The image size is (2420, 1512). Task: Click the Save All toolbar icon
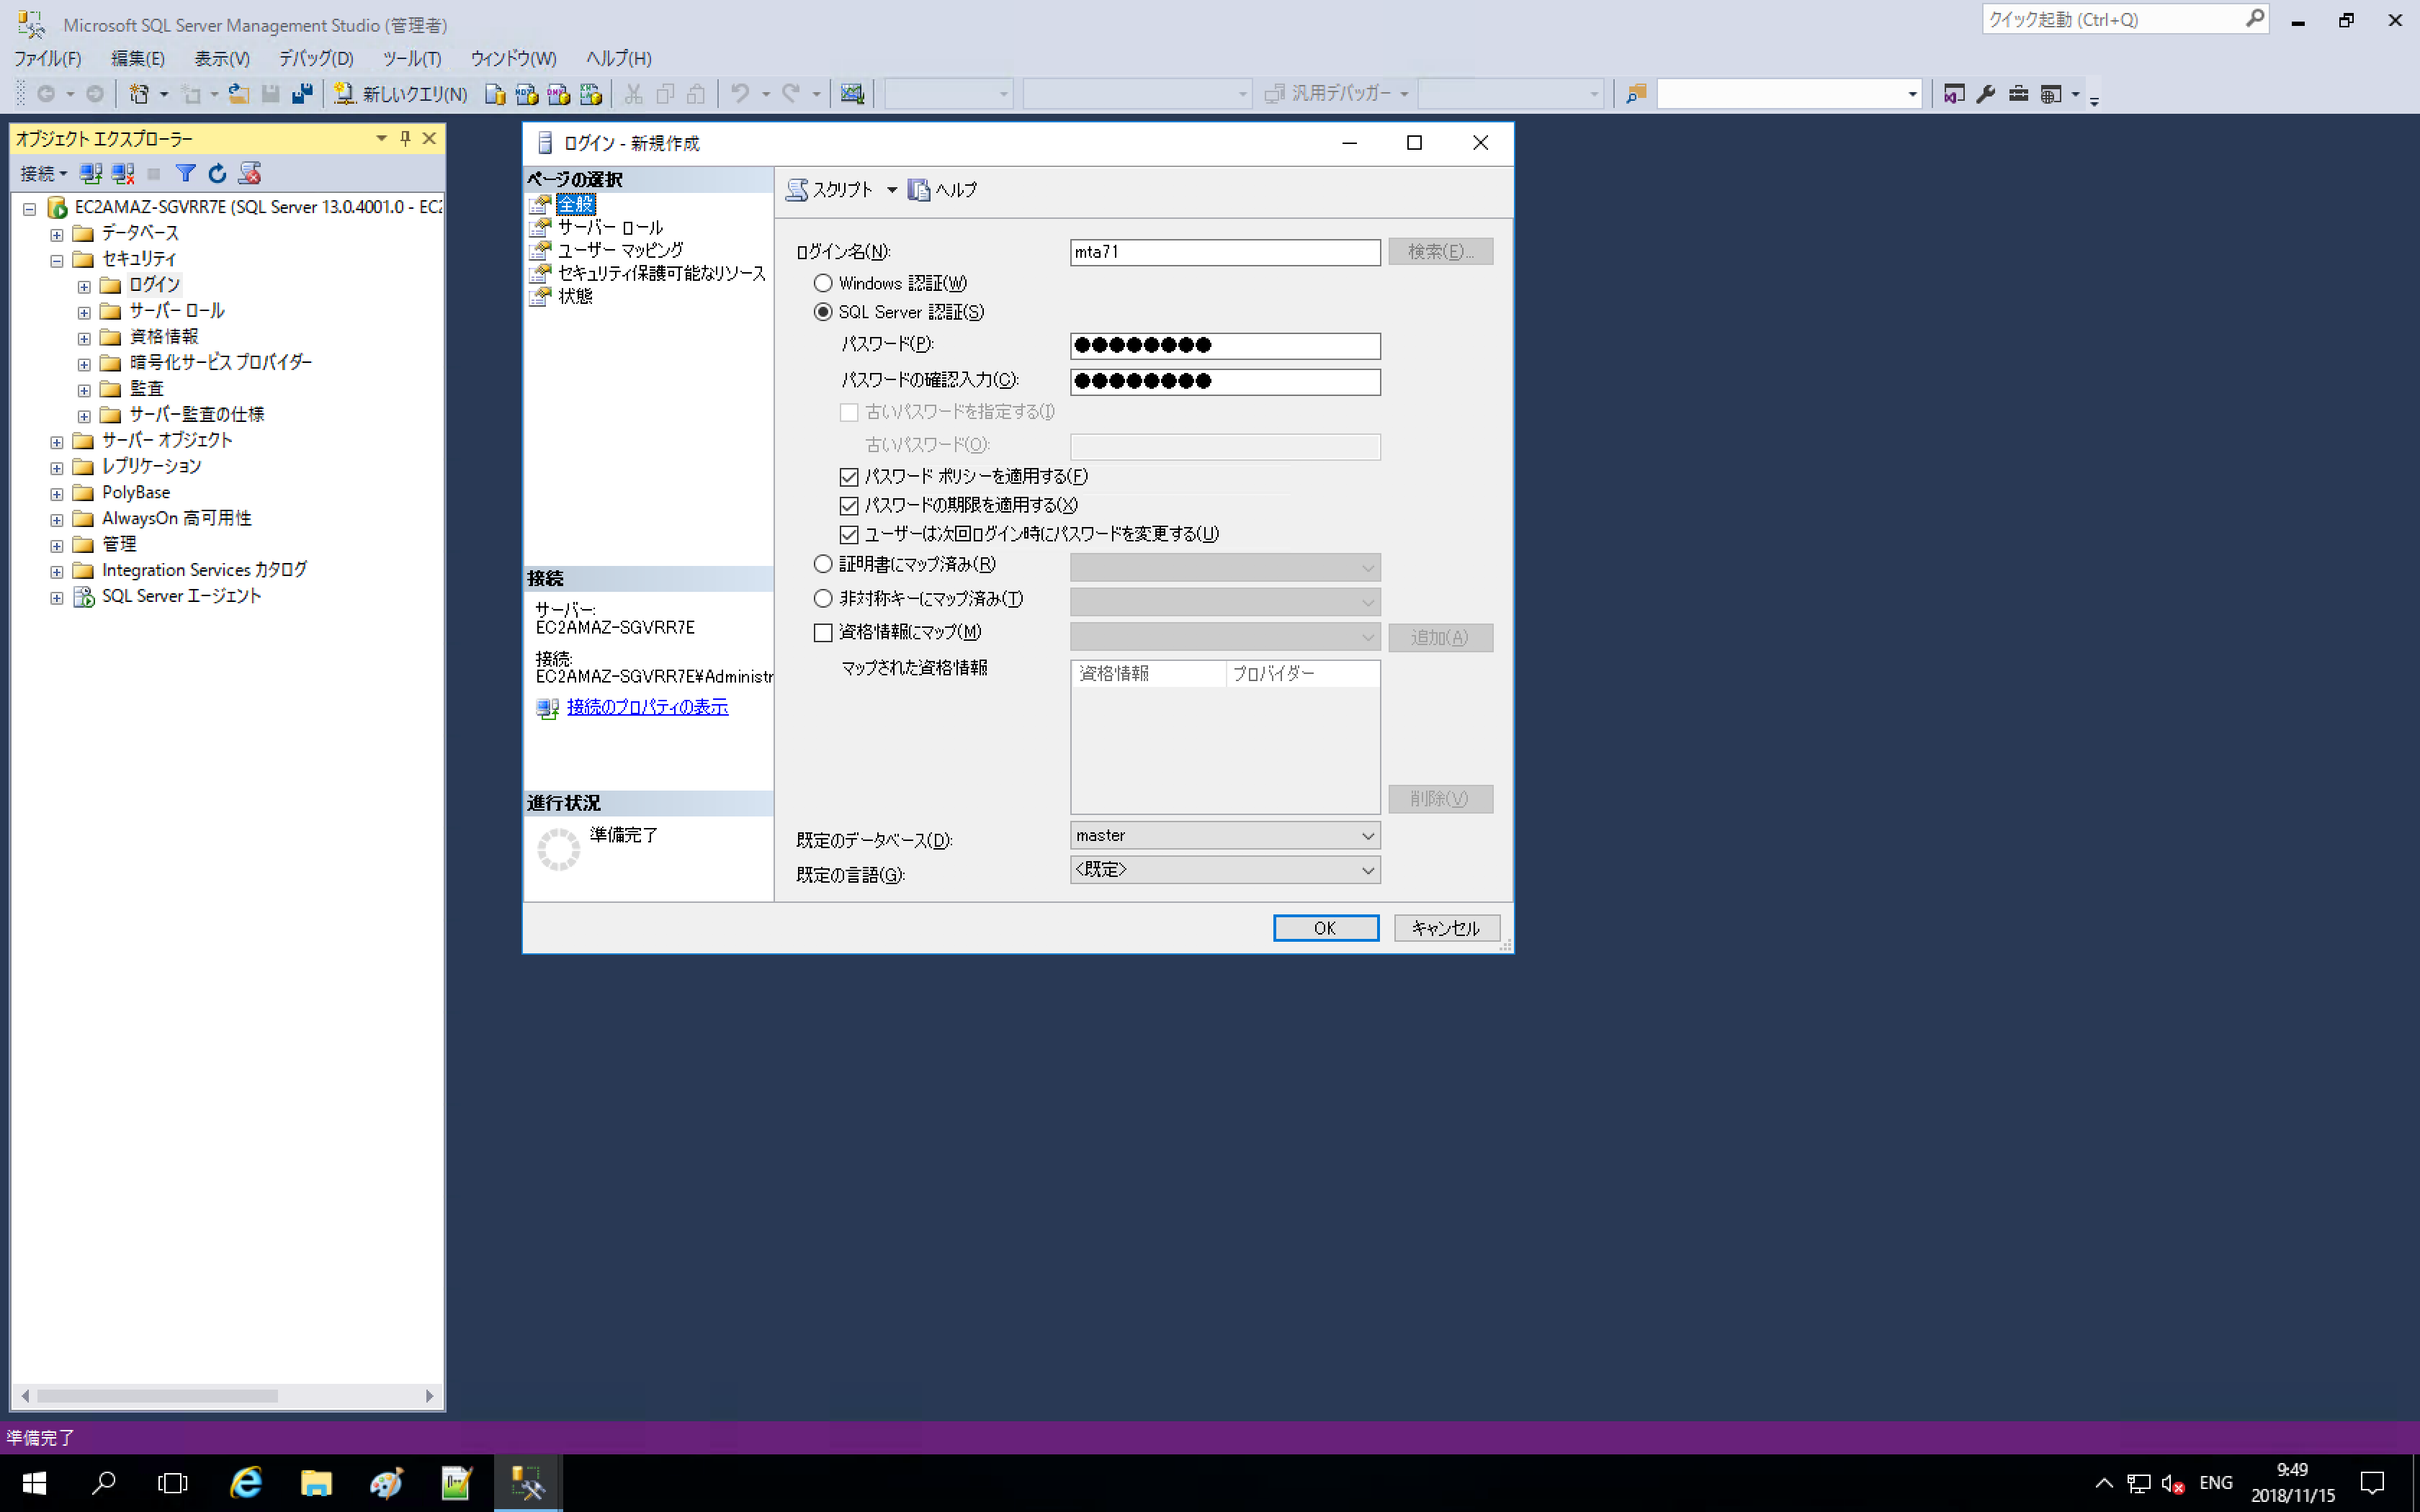(302, 94)
